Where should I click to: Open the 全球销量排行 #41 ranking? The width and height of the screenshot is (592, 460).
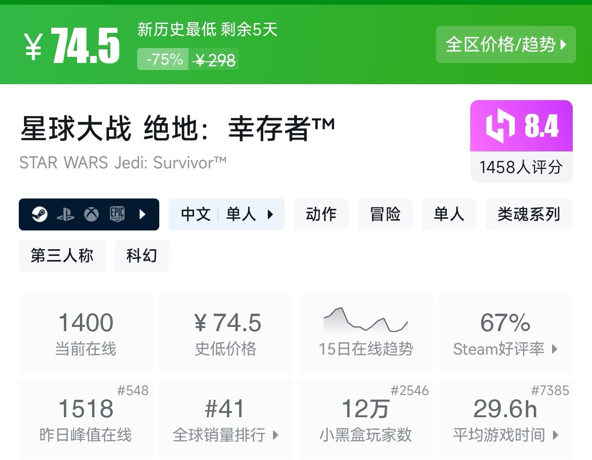226,420
